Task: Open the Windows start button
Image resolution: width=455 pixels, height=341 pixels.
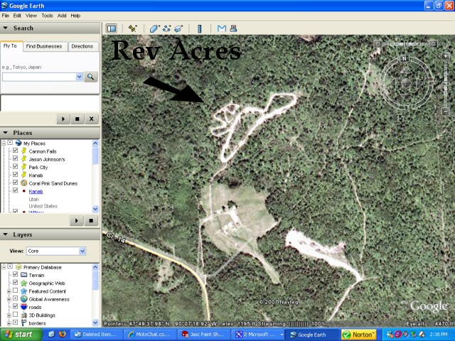Action: pyautogui.click(x=21, y=335)
